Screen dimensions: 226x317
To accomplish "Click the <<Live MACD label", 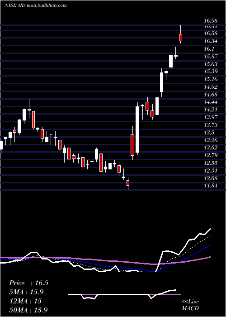I will (x=190, y=305).
